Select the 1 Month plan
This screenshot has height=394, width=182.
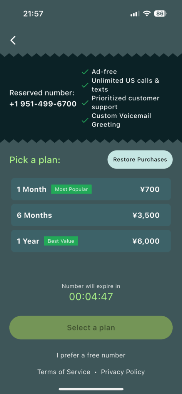tap(91, 189)
